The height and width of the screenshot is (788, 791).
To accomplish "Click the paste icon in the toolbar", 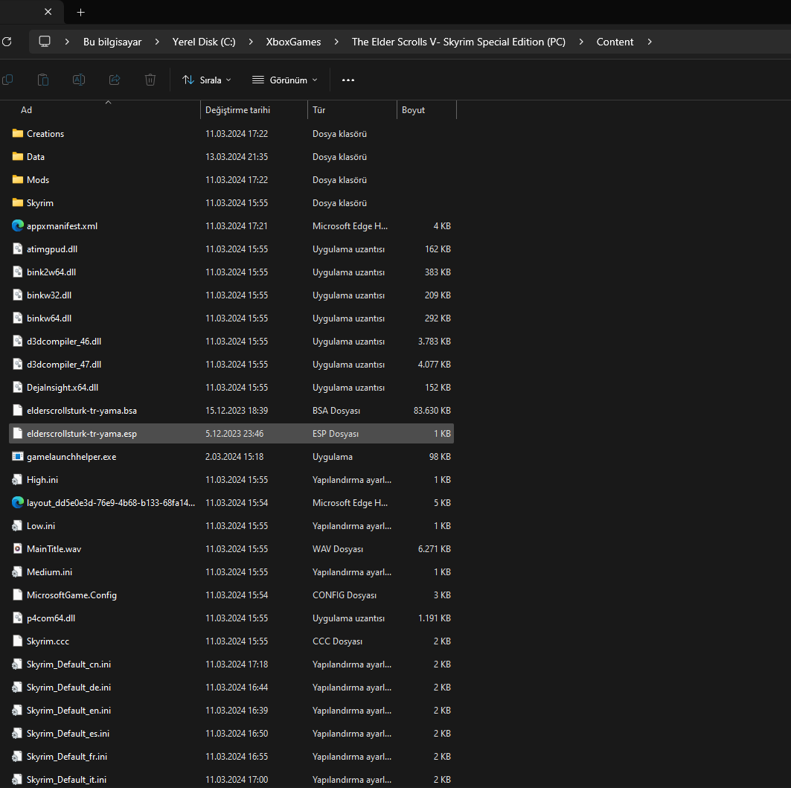I will click(x=43, y=80).
